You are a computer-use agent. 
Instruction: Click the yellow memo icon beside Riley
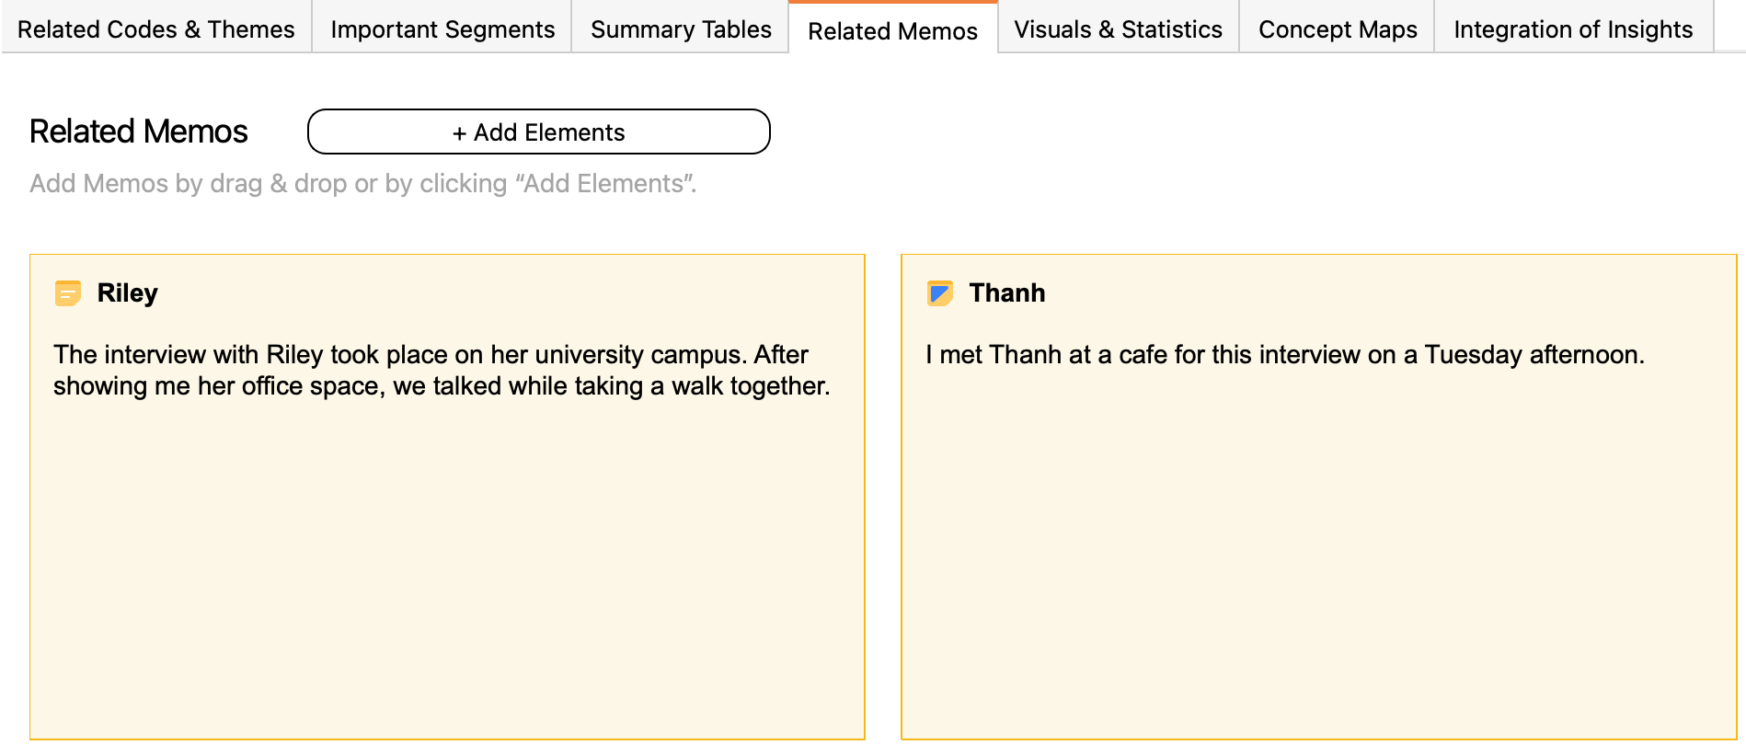click(x=68, y=293)
